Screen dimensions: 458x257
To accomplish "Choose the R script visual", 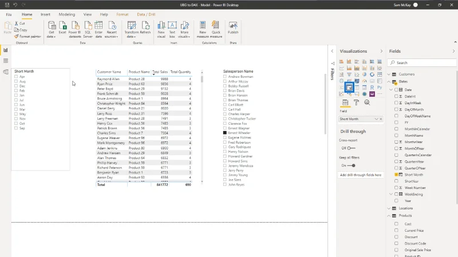I will (372, 88).
